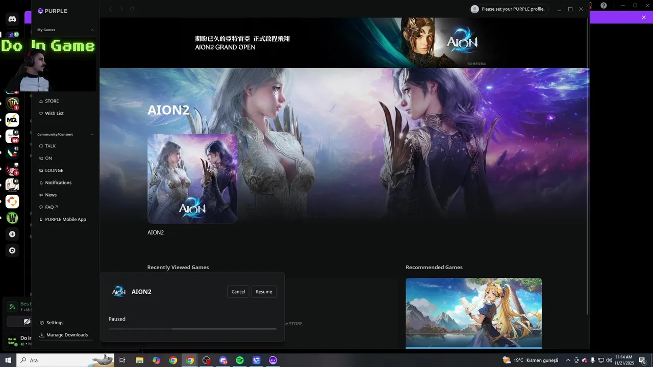Toggle camera in Discord voice panel
The image size is (653, 367).
[27, 321]
